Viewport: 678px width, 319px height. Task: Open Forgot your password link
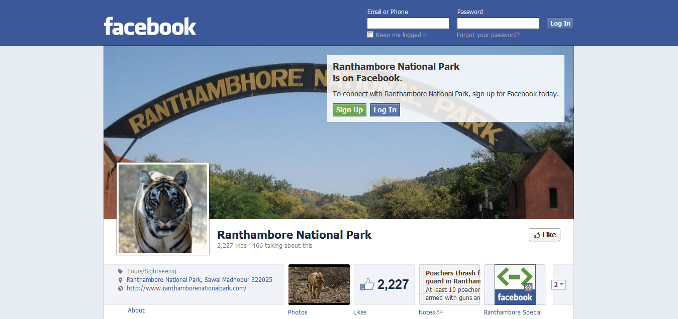coord(488,35)
